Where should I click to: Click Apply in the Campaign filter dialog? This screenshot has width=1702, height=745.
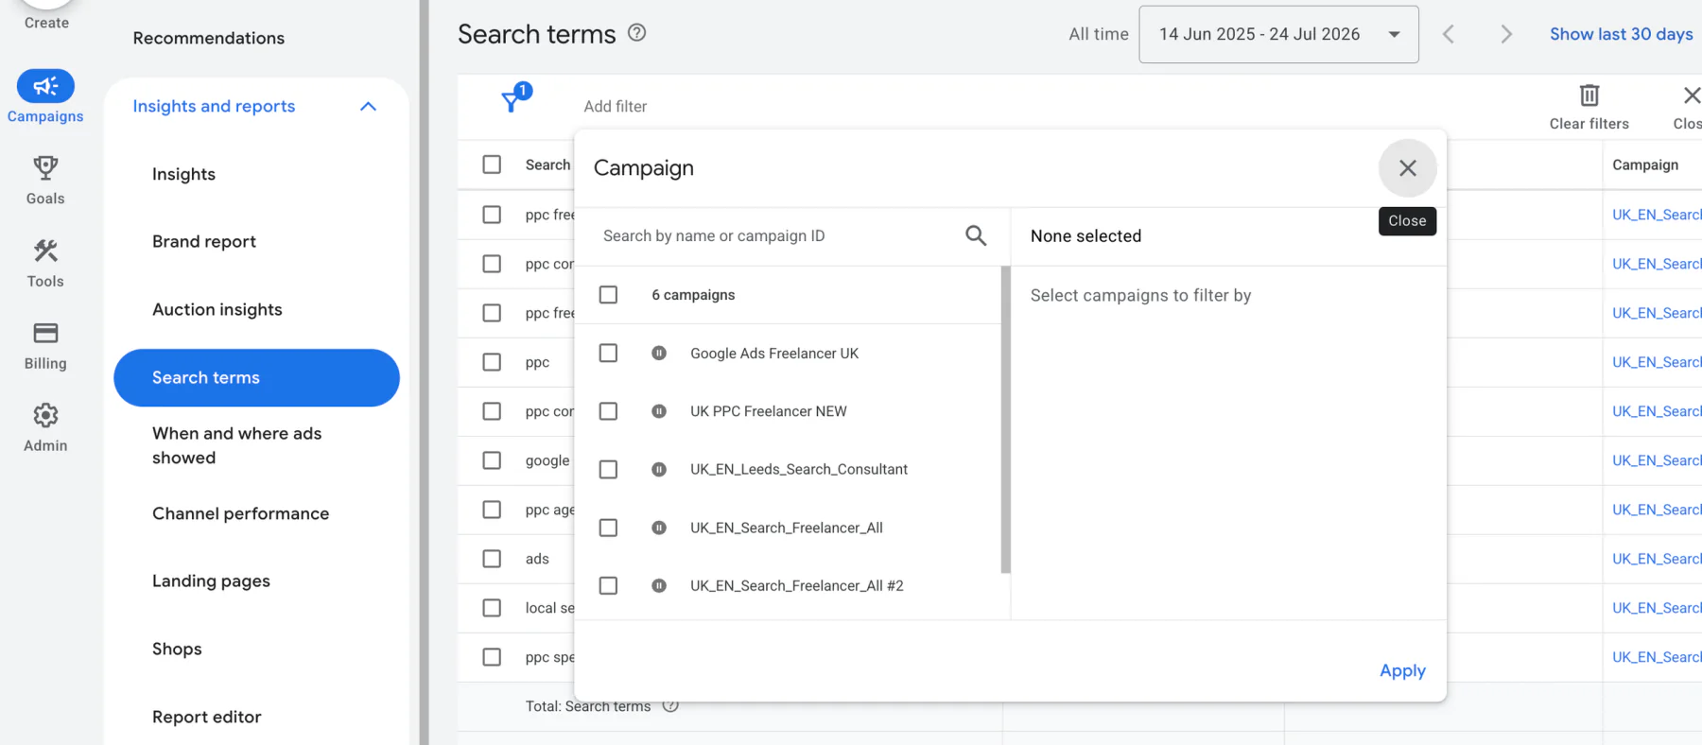(1402, 670)
